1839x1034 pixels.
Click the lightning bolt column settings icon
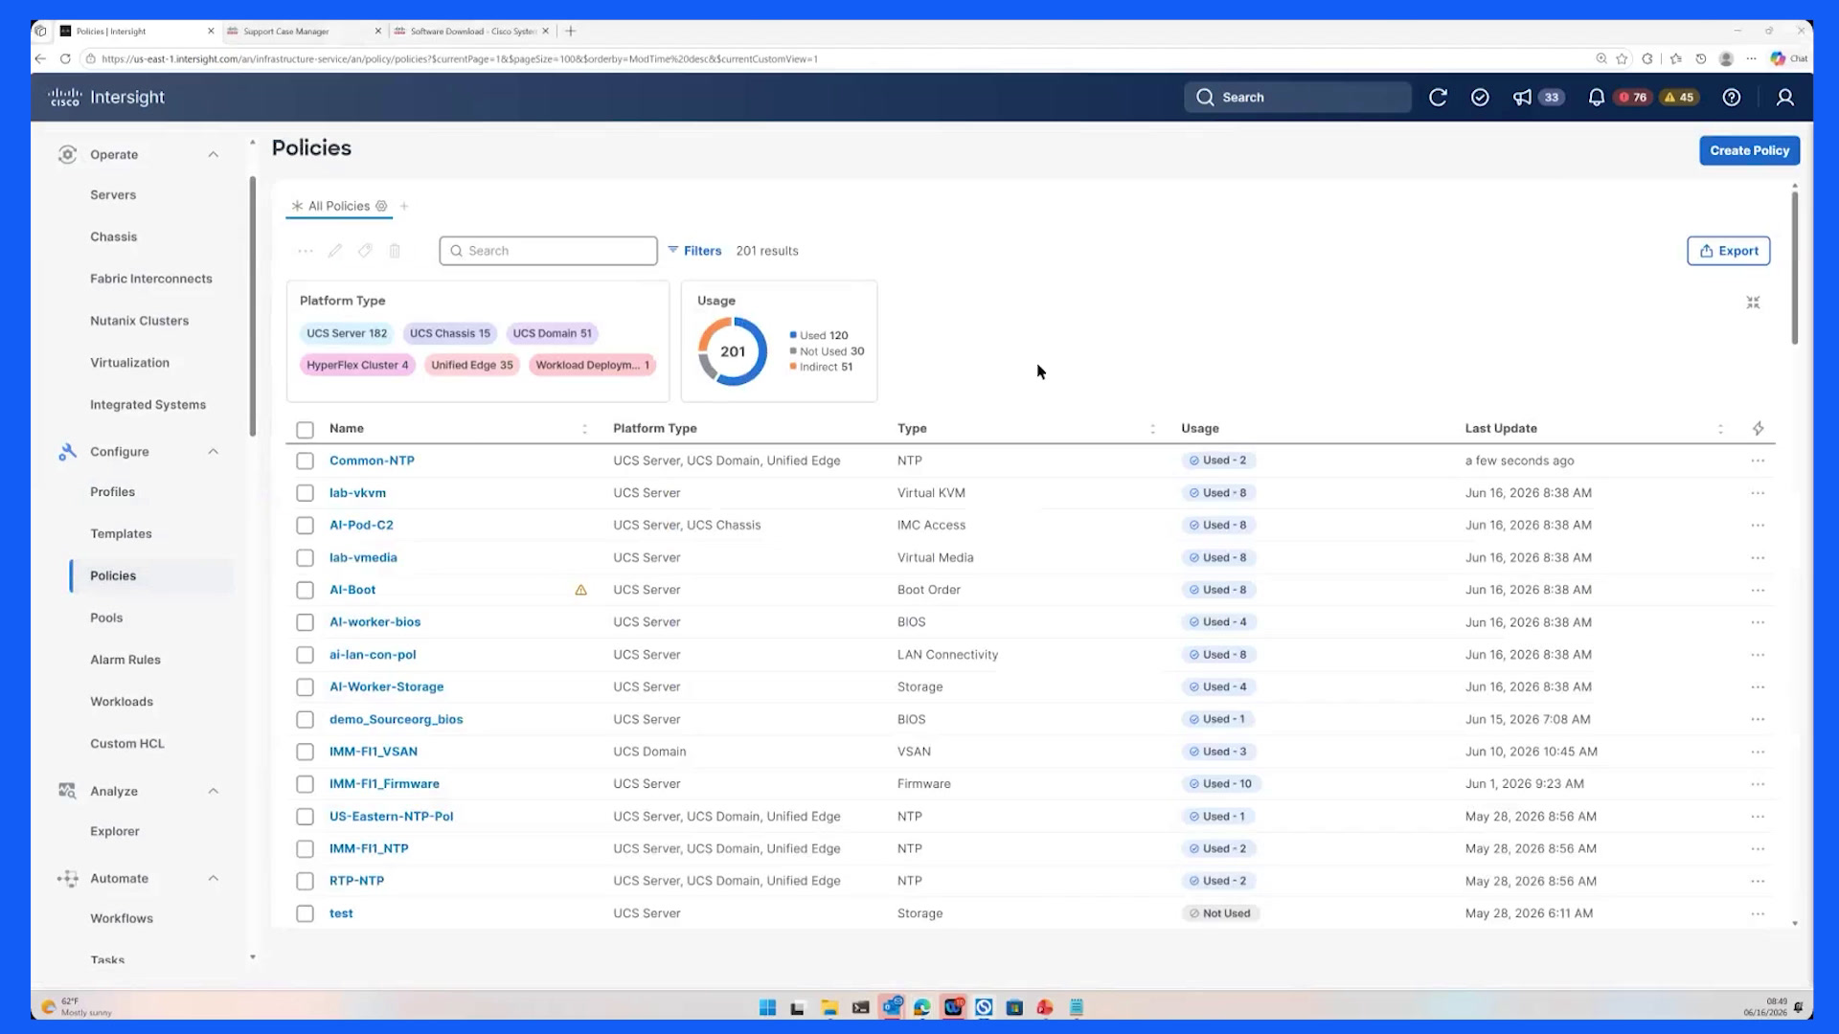pyautogui.click(x=1759, y=429)
